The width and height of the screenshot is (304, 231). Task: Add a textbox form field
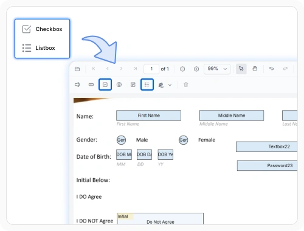pyautogui.click(x=77, y=84)
